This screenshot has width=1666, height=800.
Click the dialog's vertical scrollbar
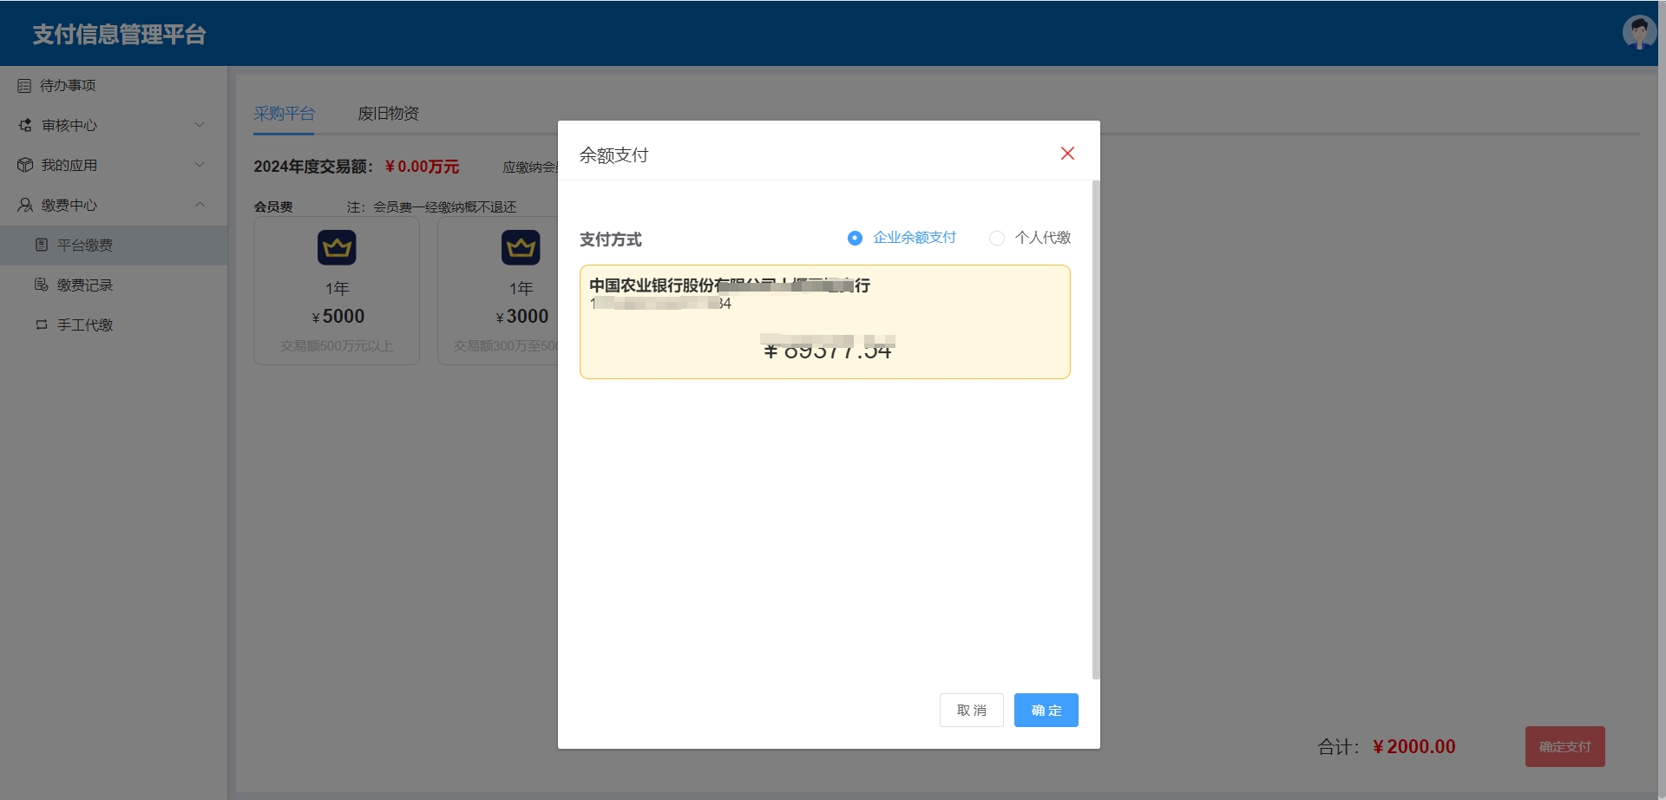tap(1095, 430)
